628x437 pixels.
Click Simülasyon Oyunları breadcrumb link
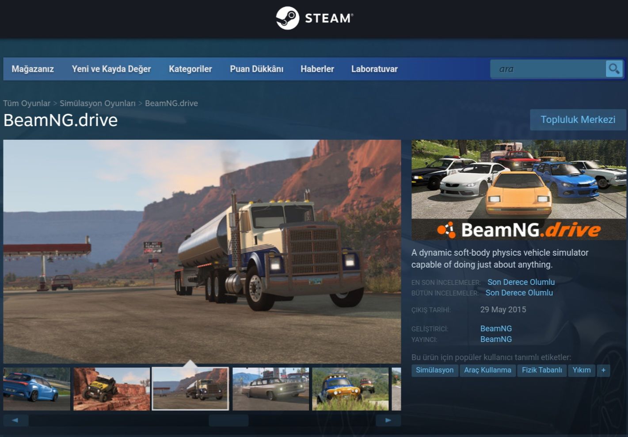tap(98, 103)
